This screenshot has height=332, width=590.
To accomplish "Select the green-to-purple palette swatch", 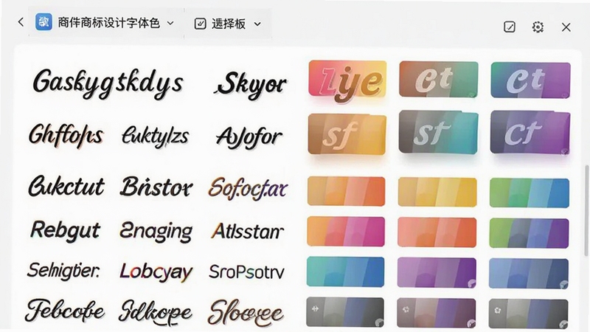I will [529, 233].
